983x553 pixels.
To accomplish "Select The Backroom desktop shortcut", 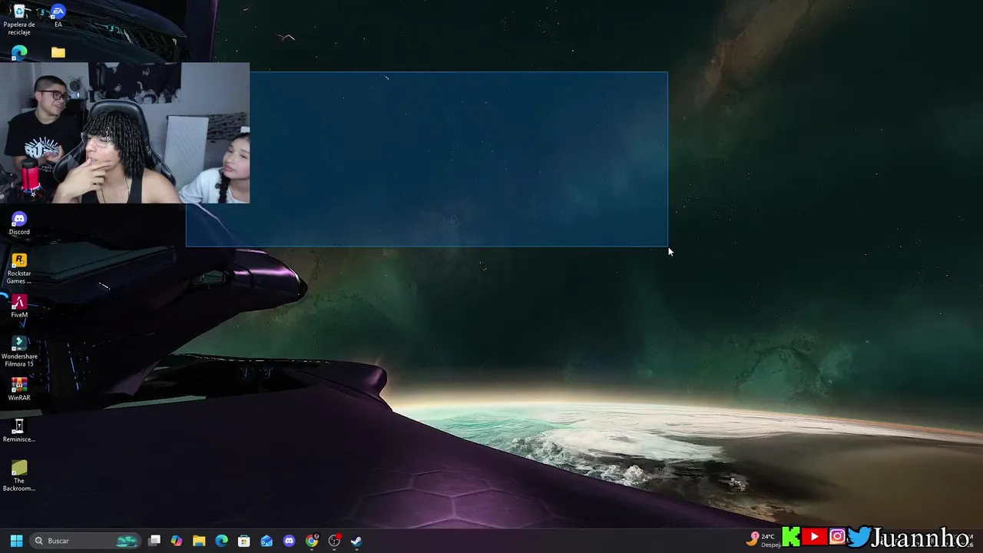I will [x=19, y=475].
